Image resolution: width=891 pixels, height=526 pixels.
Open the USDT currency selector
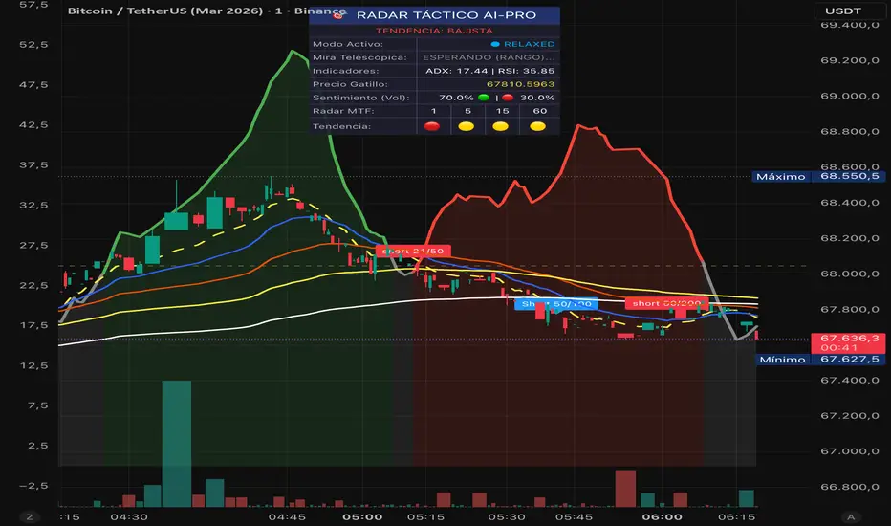click(x=842, y=11)
